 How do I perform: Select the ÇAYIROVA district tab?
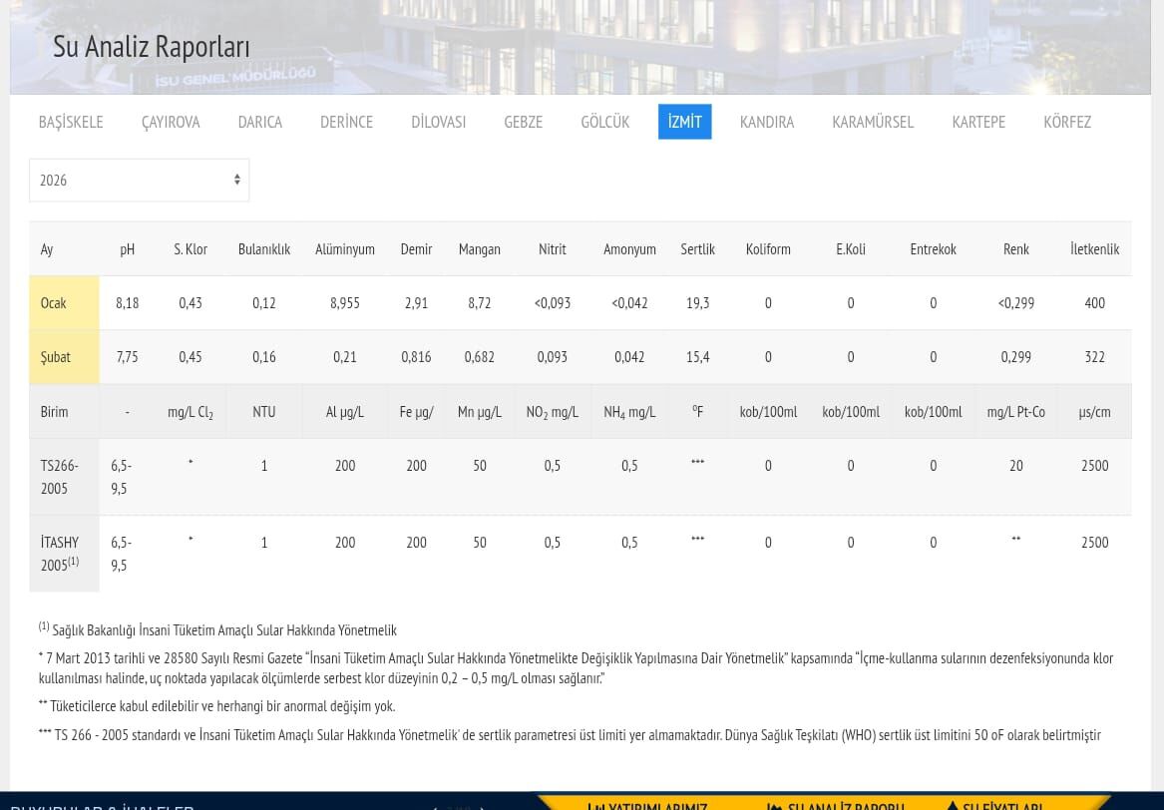point(171,122)
